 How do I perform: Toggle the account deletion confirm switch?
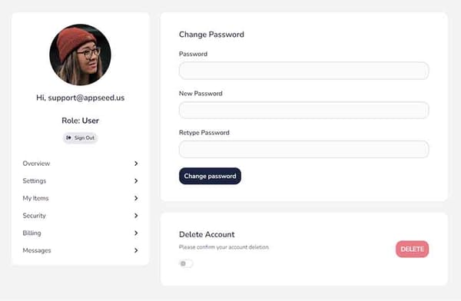coord(186,263)
